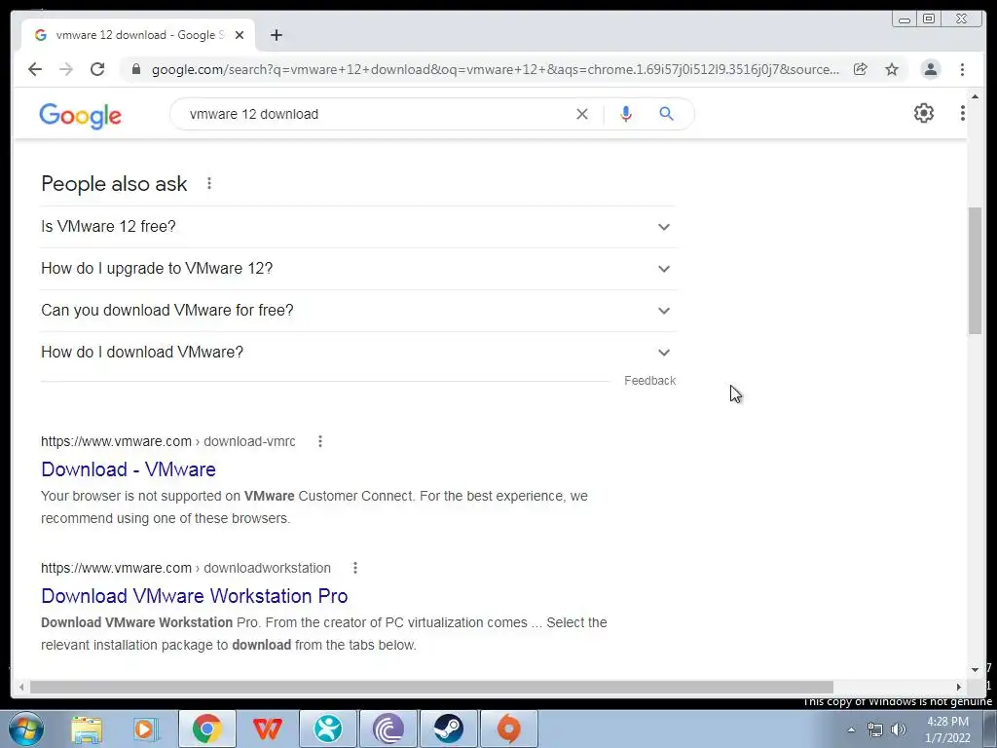Open Windows Explorer from taskbar
Image resolution: width=997 pixels, height=748 pixels.
click(87, 729)
